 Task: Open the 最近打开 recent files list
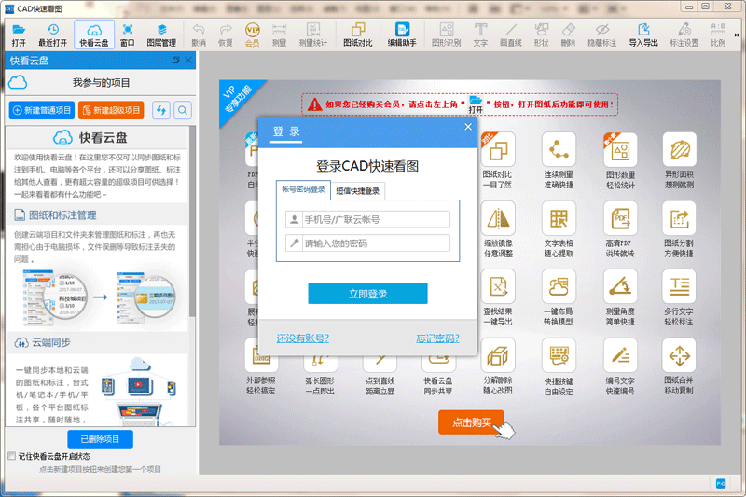[53, 35]
